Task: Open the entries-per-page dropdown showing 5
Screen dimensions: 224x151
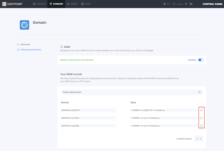Action: [199, 139]
